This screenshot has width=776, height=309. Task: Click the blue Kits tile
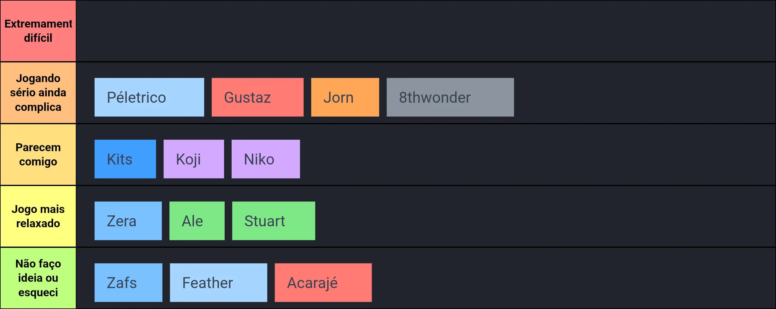tap(125, 159)
